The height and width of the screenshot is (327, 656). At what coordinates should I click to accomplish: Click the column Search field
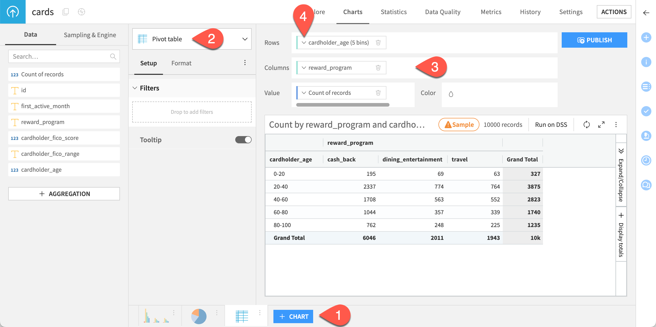click(64, 56)
